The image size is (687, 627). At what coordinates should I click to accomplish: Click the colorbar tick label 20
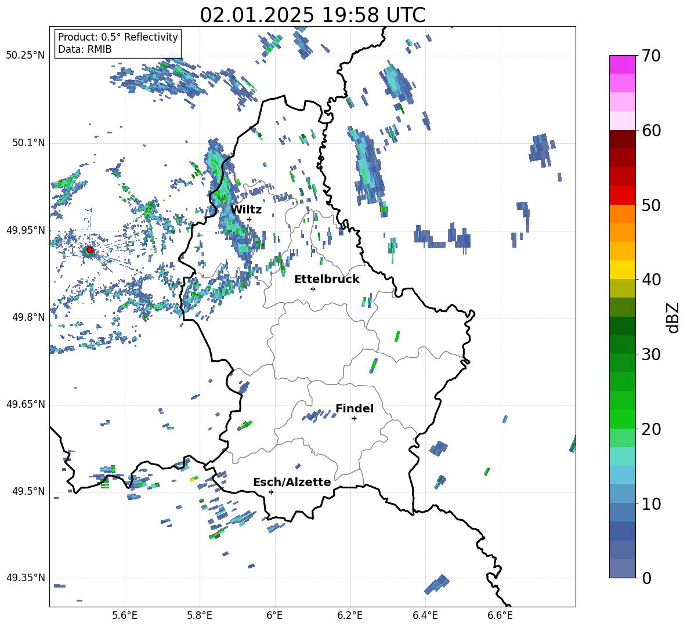tap(651, 429)
